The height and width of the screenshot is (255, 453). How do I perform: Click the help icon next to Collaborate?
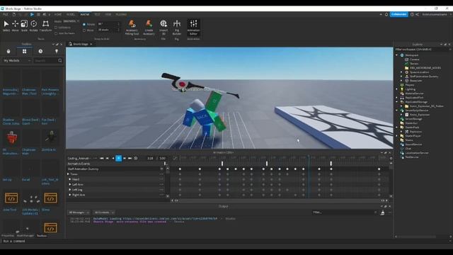[x=412, y=14]
